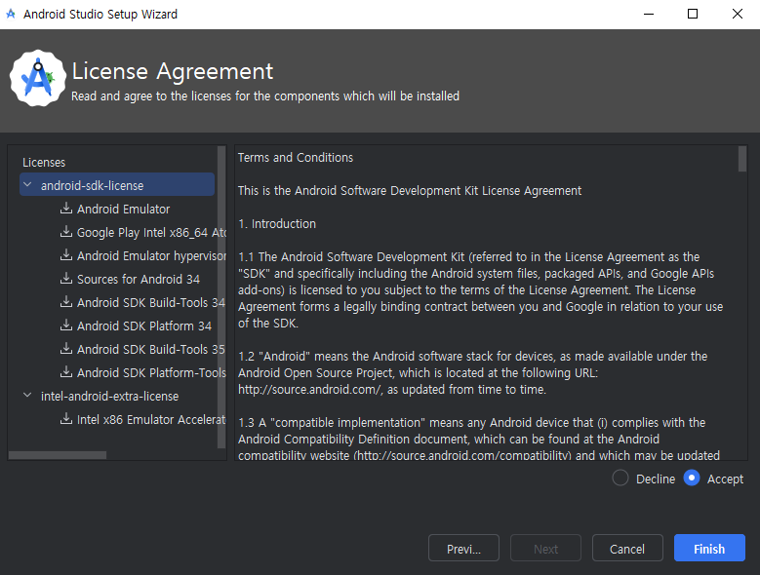Click the licenses list horizontal scrollbar thumb

tap(58, 455)
